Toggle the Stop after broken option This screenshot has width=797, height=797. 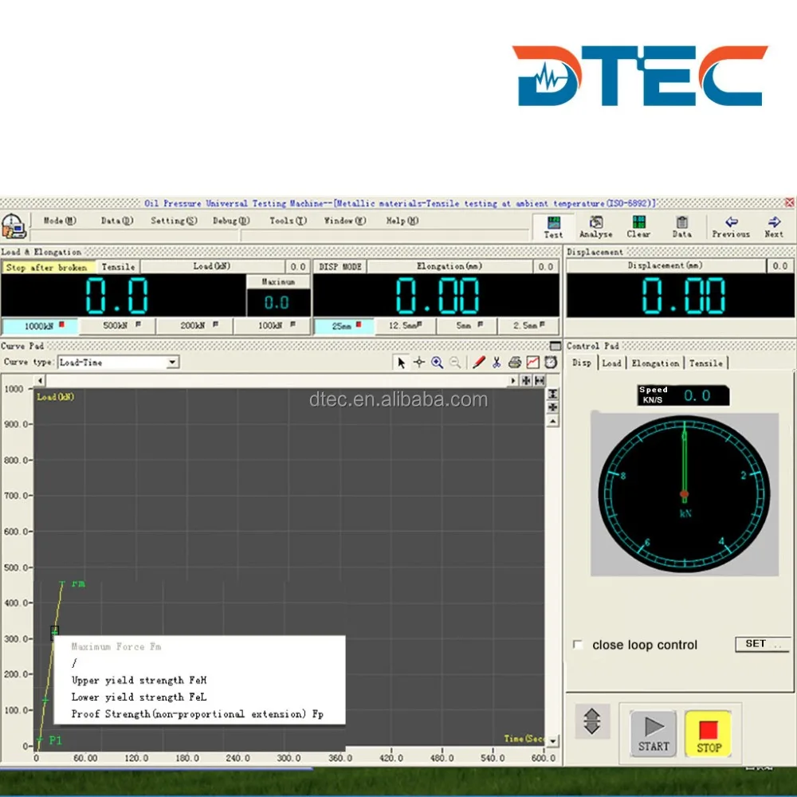pos(49,267)
